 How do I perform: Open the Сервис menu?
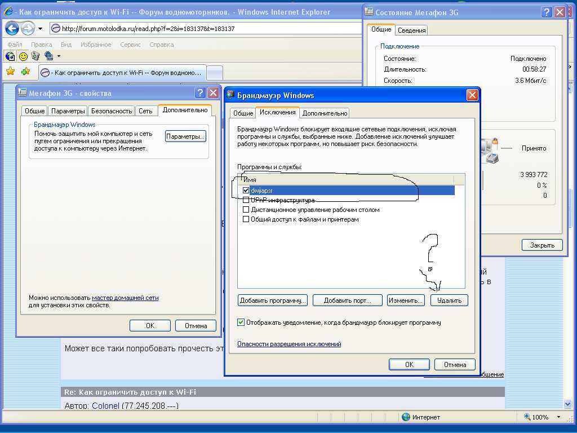click(130, 45)
